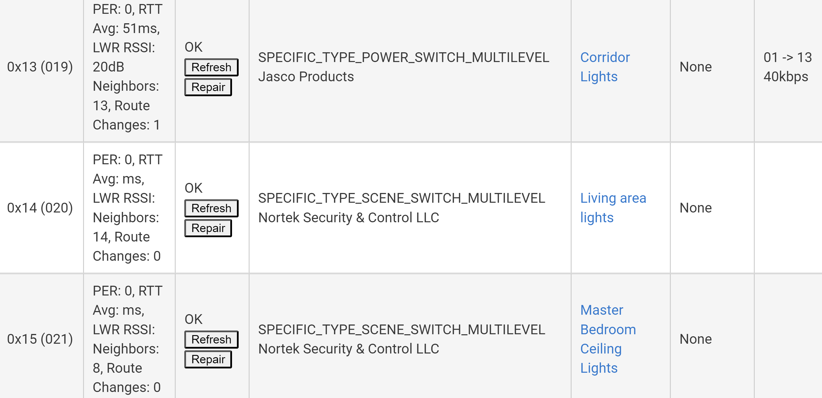This screenshot has width=822, height=398.
Task: Click stats cell showing Neighbors 8
Action: [x=129, y=339]
